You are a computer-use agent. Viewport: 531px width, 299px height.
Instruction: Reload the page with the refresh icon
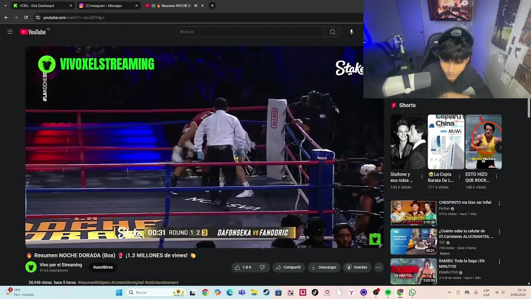coord(26,17)
